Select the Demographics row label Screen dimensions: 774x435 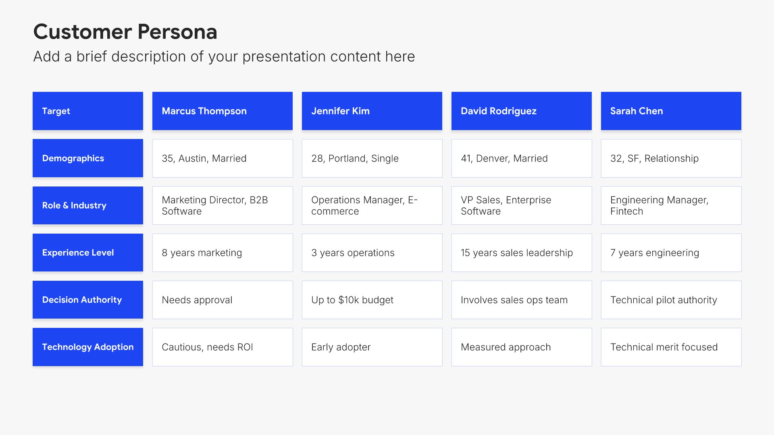[88, 158]
